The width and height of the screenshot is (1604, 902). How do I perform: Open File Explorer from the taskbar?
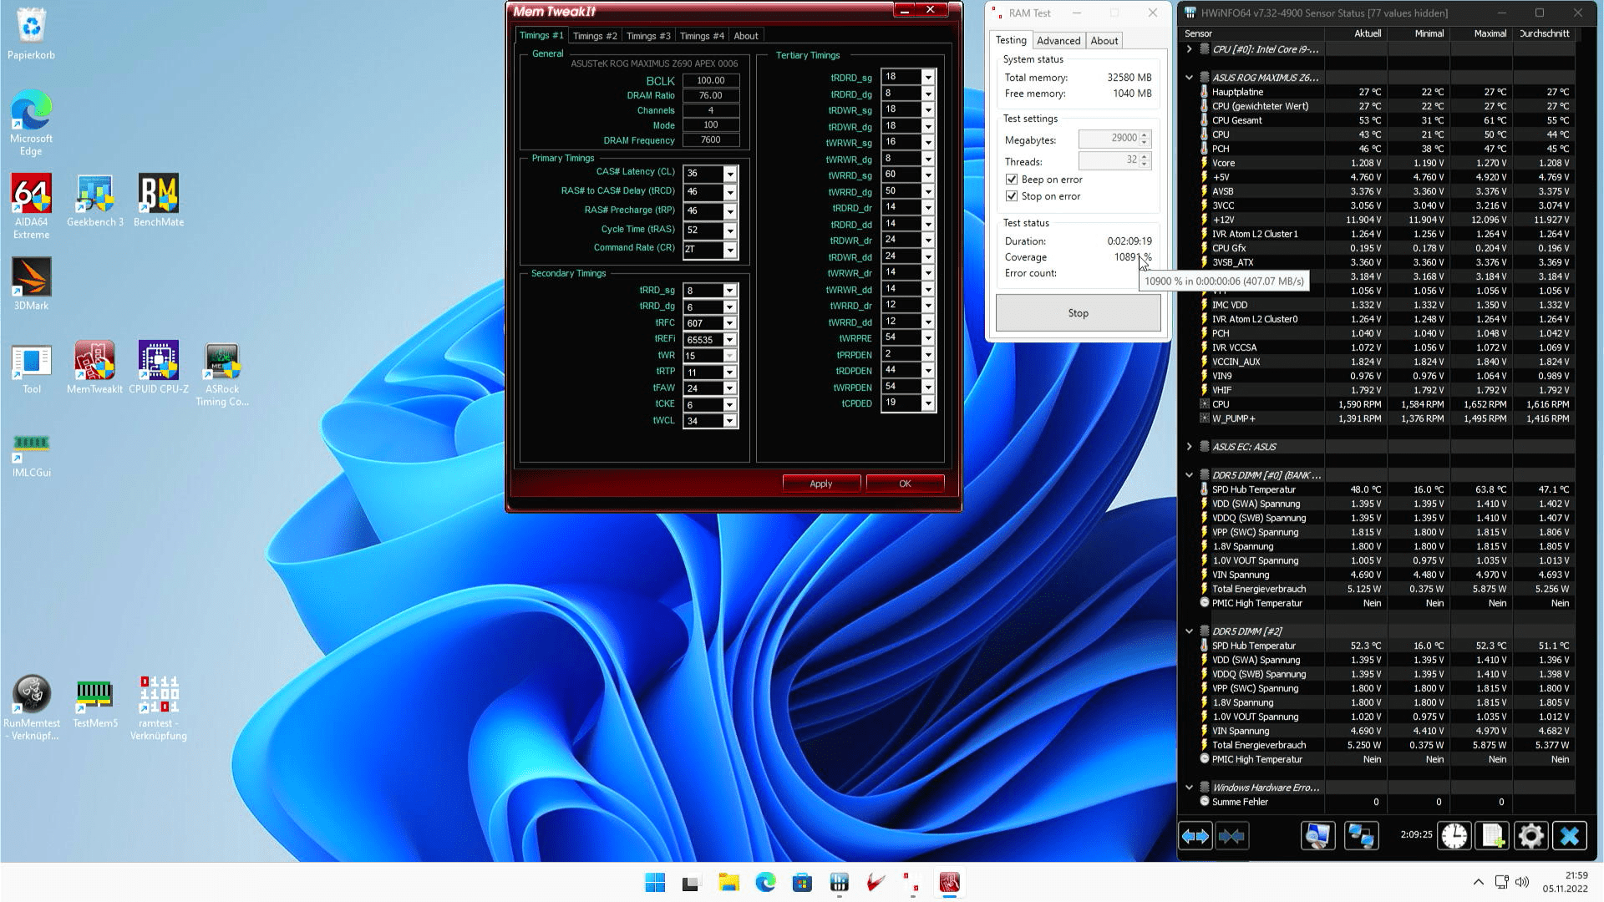(x=728, y=883)
